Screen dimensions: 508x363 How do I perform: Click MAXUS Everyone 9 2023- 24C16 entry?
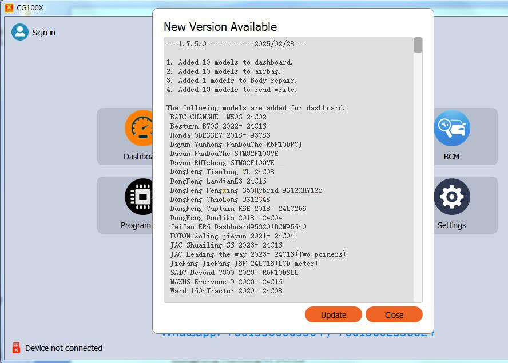click(x=226, y=282)
